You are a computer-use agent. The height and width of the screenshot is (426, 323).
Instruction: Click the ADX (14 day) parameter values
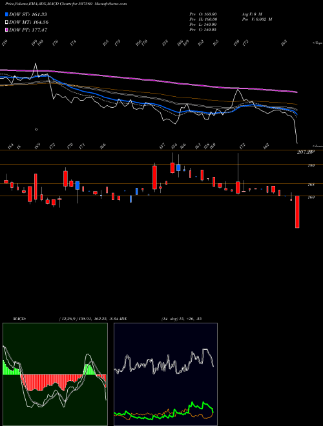pos(182,319)
